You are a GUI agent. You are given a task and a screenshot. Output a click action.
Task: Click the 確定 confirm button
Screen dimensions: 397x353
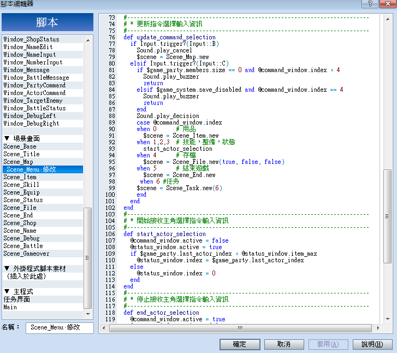[x=240, y=344]
